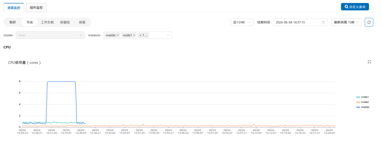The height and width of the screenshot is (142, 382).
Task: Expand the CPU使用量 chart fullscreen
Action: (x=369, y=62)
